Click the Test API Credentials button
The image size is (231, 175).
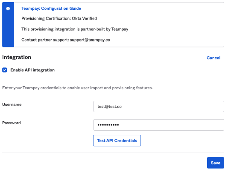click(117, 141)
